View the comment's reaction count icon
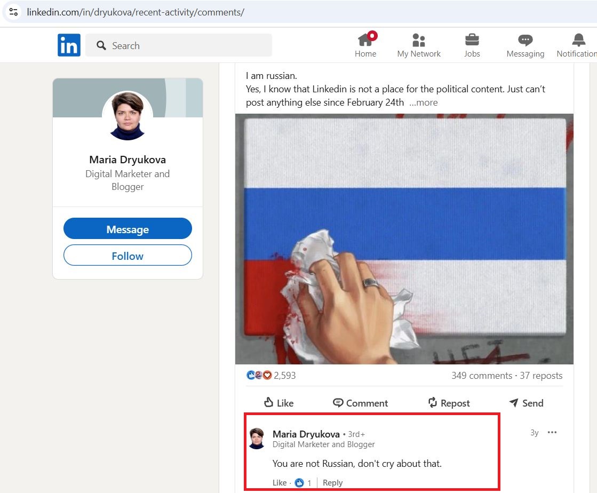 coord(300,483)
